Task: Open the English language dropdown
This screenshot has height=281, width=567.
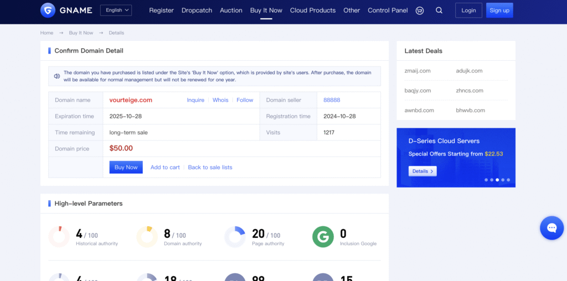Action: click(116, 10)
